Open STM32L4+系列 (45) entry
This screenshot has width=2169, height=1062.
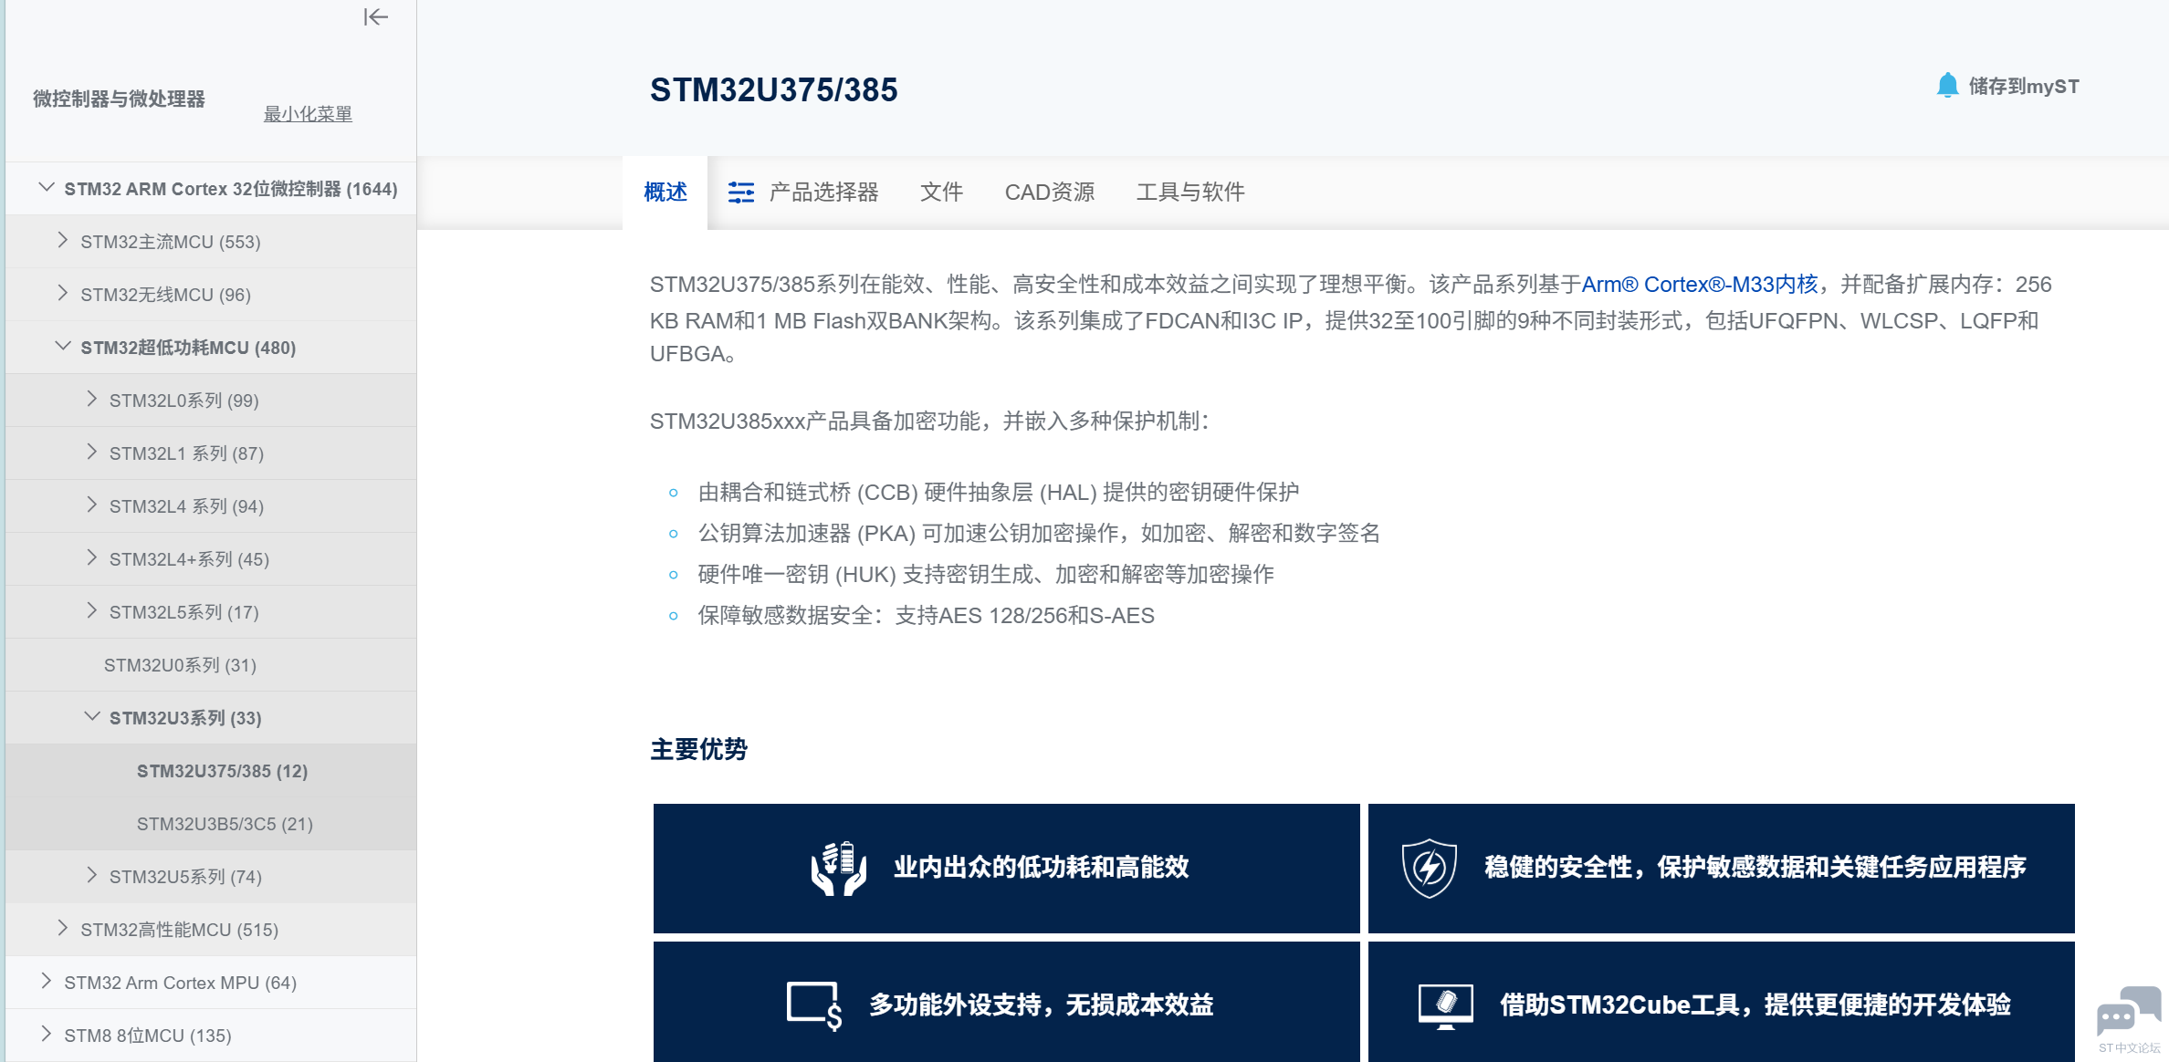[211, 559]
